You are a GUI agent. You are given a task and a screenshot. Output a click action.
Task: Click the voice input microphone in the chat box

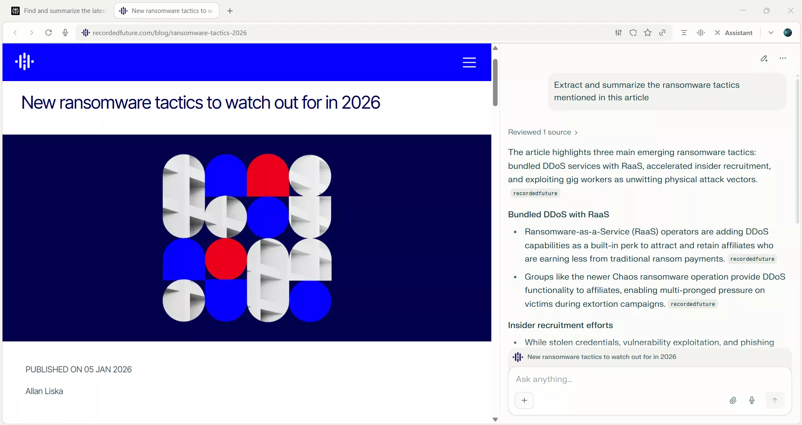point(752,400)
